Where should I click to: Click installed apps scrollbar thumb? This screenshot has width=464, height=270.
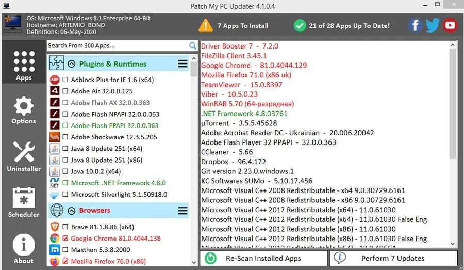pos(453,104)
